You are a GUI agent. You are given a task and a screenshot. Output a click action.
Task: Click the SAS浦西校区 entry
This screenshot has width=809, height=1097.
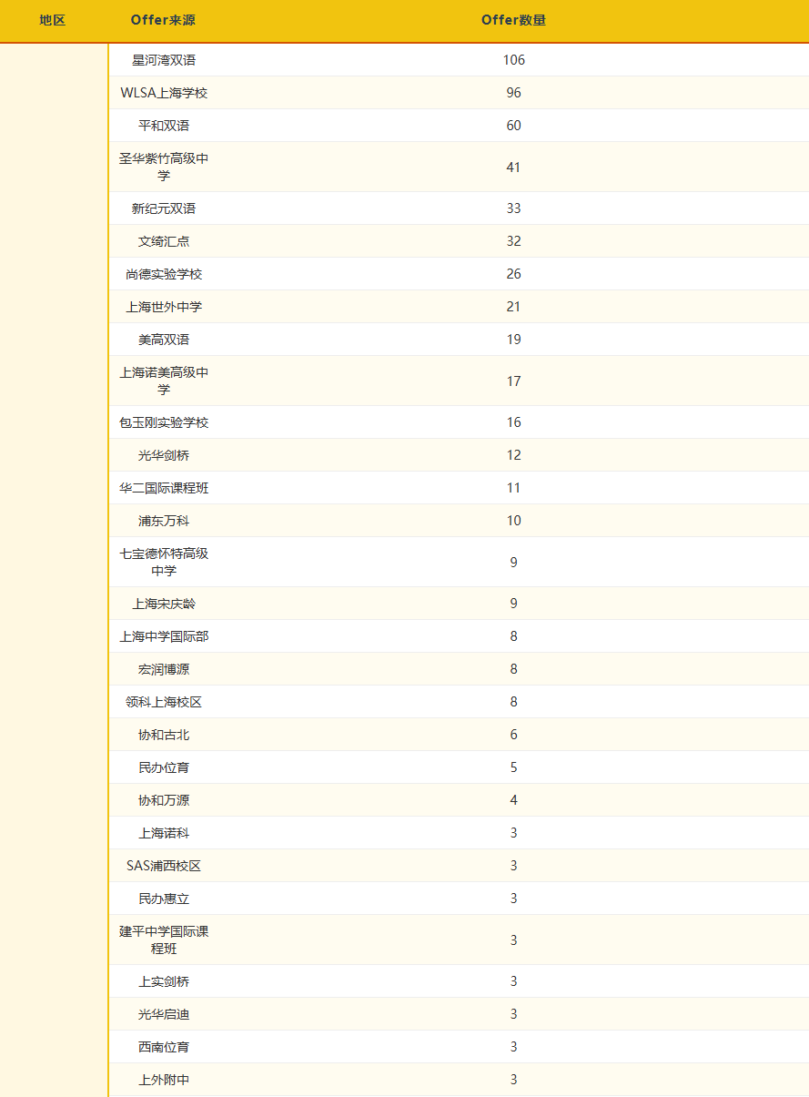click(x=164, y=866)
